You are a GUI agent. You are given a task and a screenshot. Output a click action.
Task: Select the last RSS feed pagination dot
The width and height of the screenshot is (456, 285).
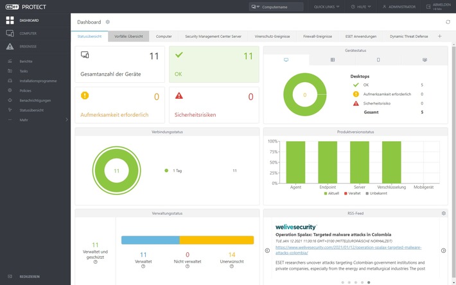369,282
